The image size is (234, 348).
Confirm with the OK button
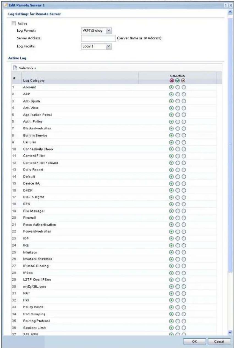point(194,341)
